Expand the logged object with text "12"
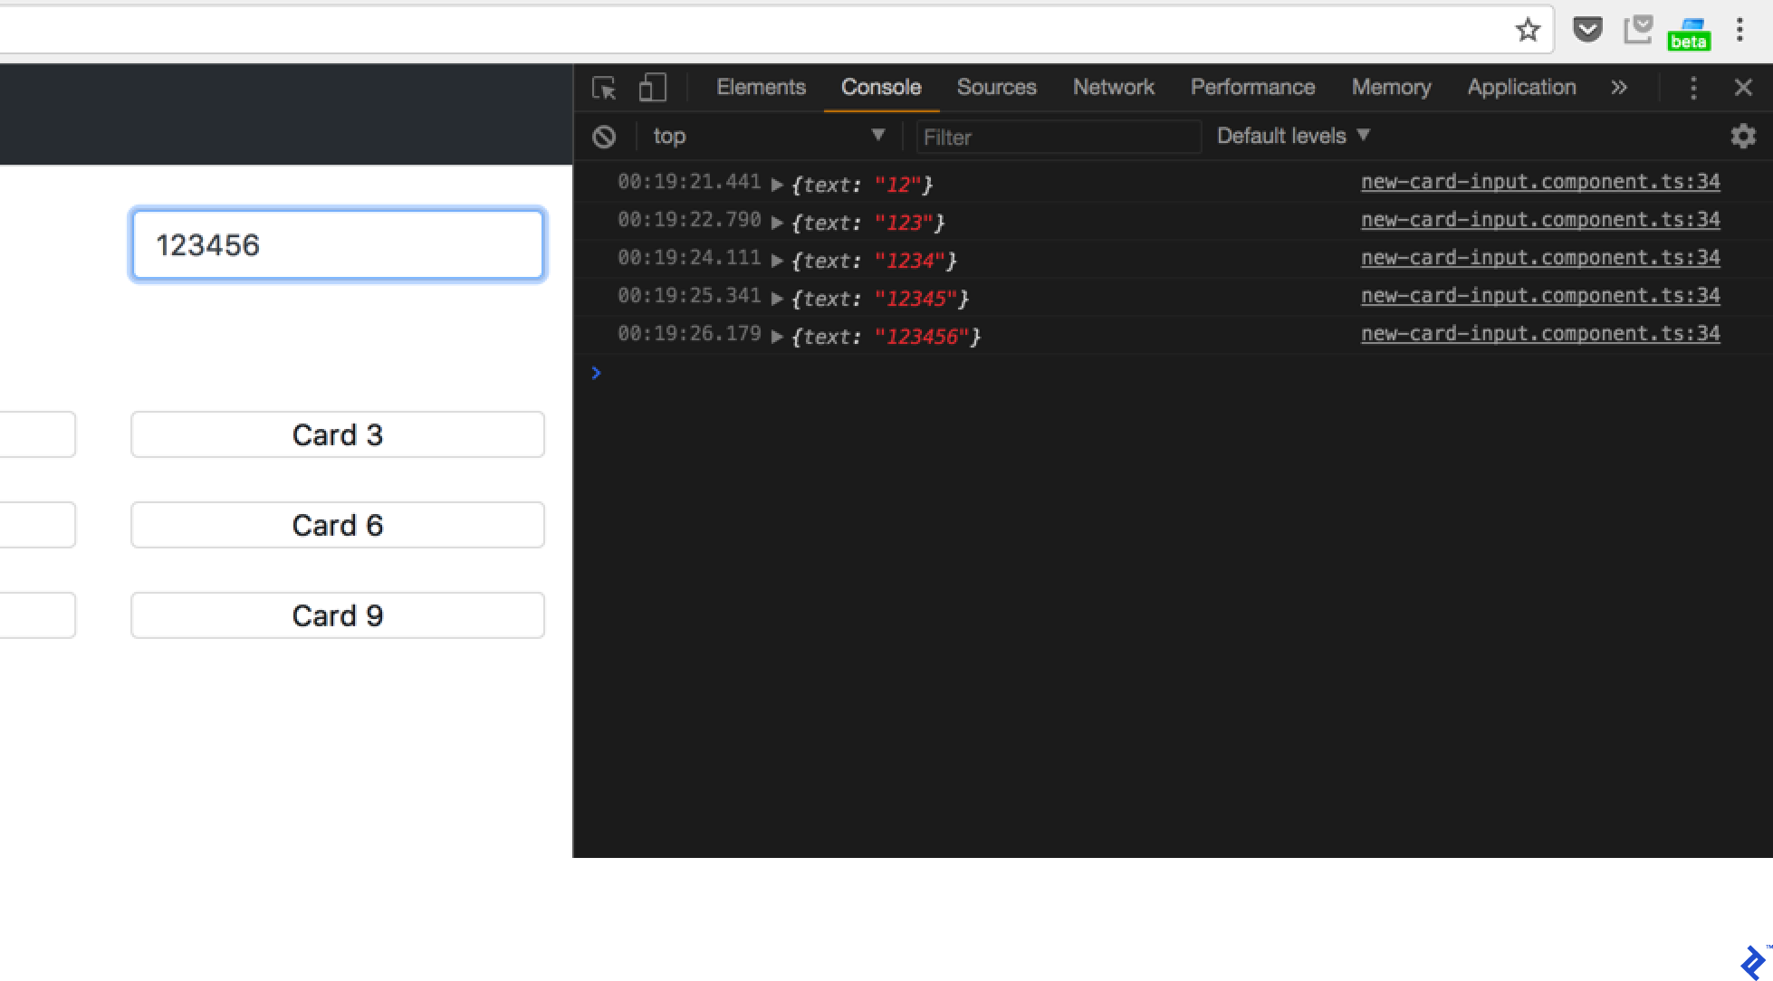The height and width of the screenshot is (981, 1773). (x=777, y=185)
